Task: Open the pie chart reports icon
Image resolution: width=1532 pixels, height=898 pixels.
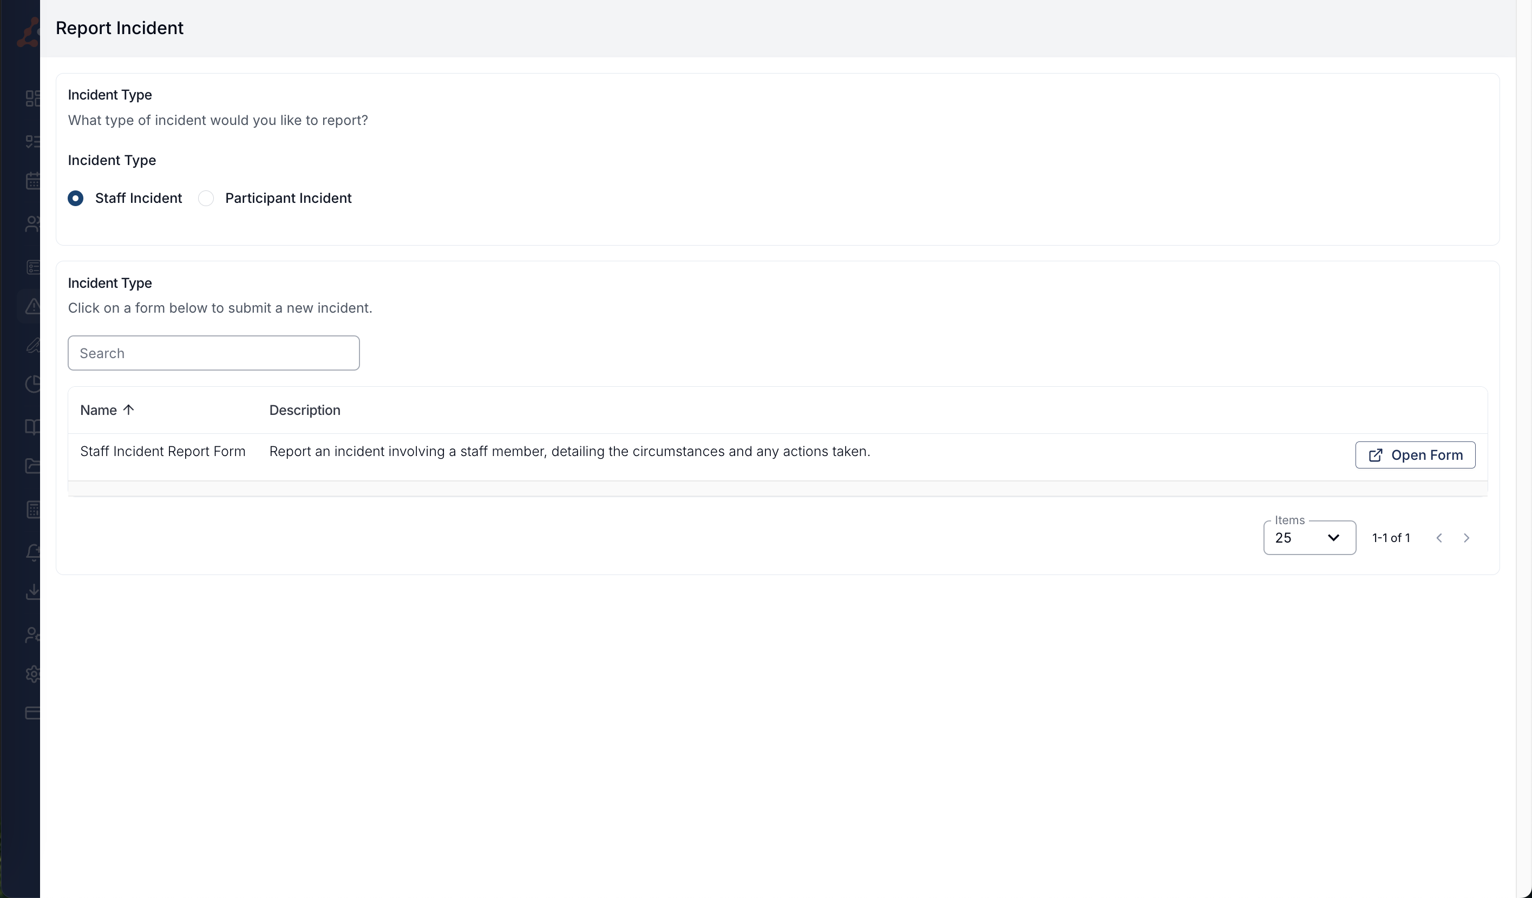Action: 33,384
